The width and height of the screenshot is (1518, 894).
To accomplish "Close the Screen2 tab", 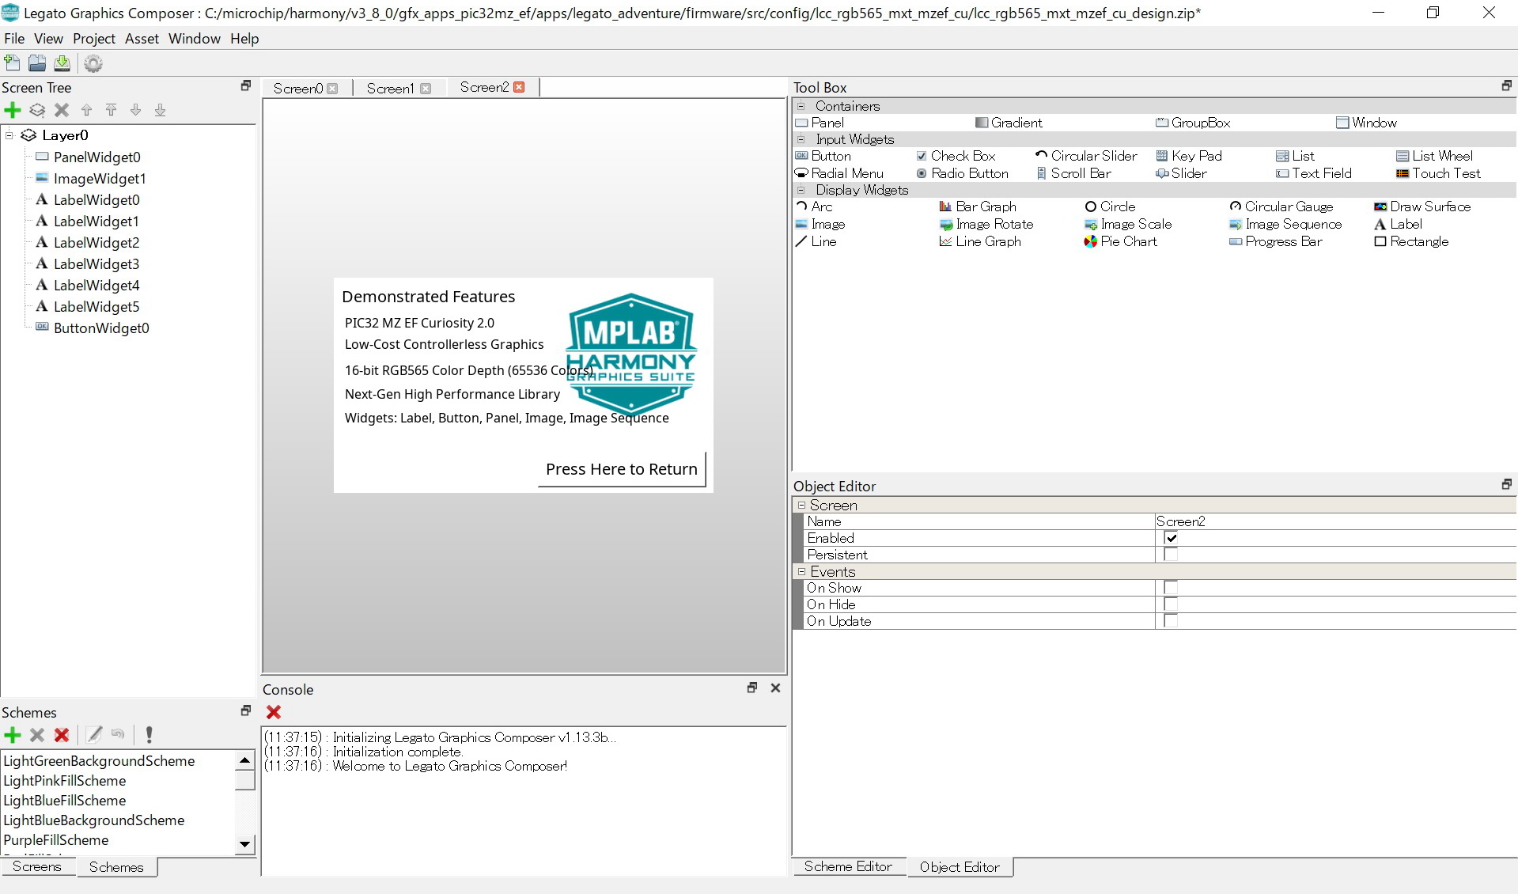I will click(519, 87).
